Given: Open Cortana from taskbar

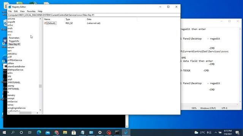Looking at the screenshot, I should click(x=21, y=132).
